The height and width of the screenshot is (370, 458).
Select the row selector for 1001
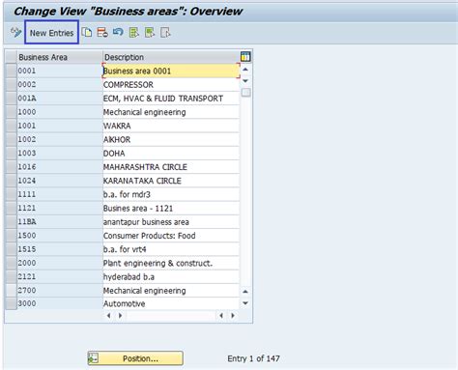[x=11, y=126]
